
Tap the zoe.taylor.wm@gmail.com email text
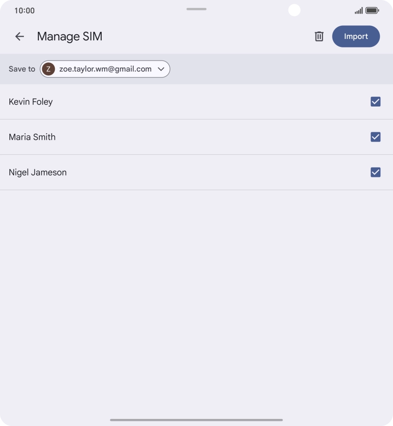106,69
